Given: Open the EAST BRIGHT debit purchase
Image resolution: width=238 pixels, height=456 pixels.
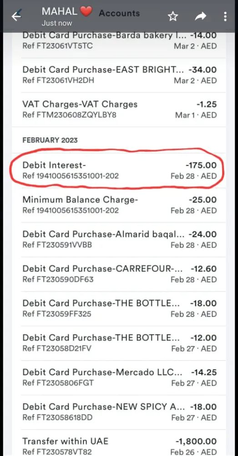Looking at the screenshot, I should click(x=119, y=75).
